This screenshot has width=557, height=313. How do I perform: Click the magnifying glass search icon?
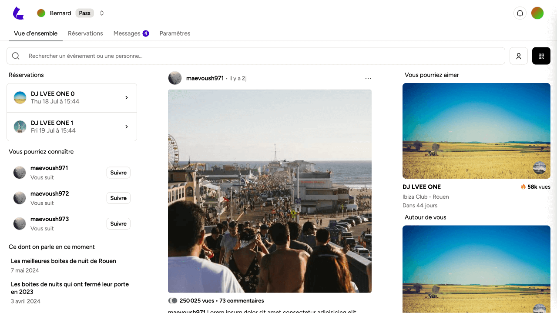(16, 56)
